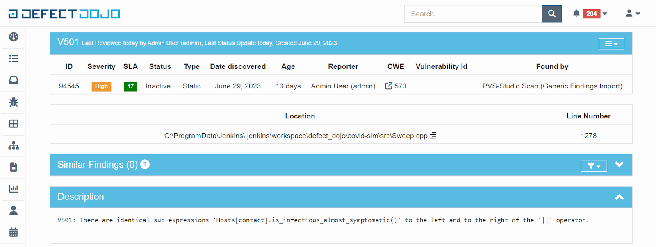This screenshot has width=656, height=247.
Task: Open the user account dropdown menu
Action: tap(633, 14)
